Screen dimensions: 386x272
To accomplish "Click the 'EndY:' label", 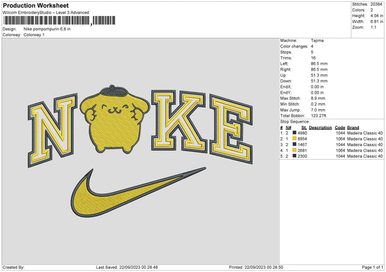I will point(286,92).
